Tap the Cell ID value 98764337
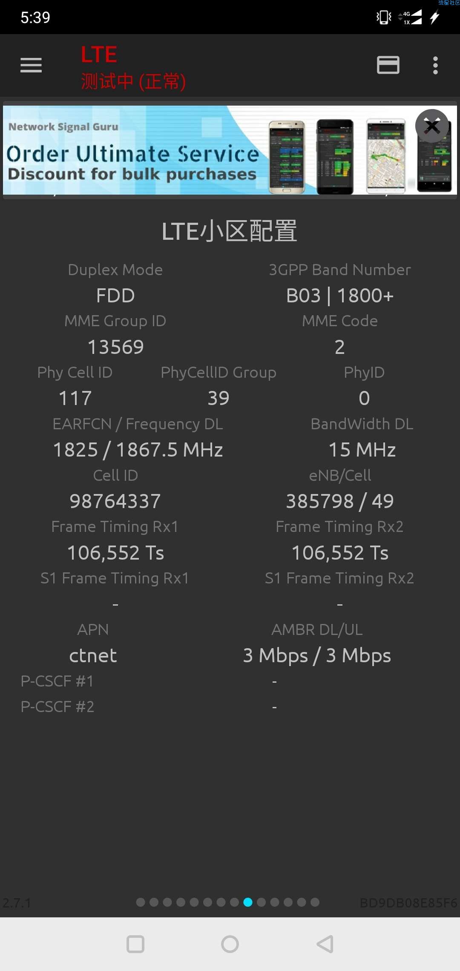This screenshot has height=971, width=460. (115, 501)
